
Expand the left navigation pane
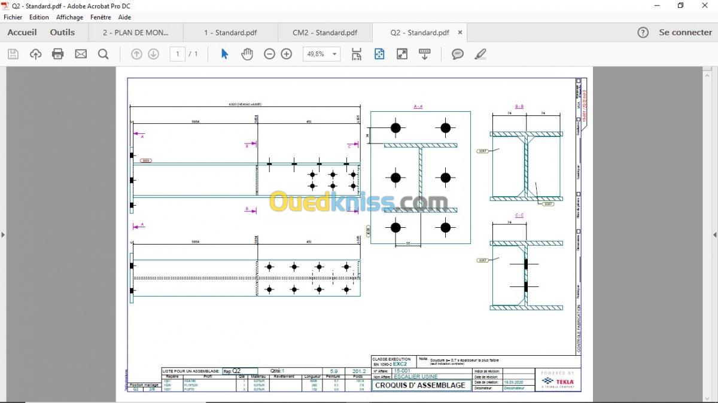[x=3, y=234]
